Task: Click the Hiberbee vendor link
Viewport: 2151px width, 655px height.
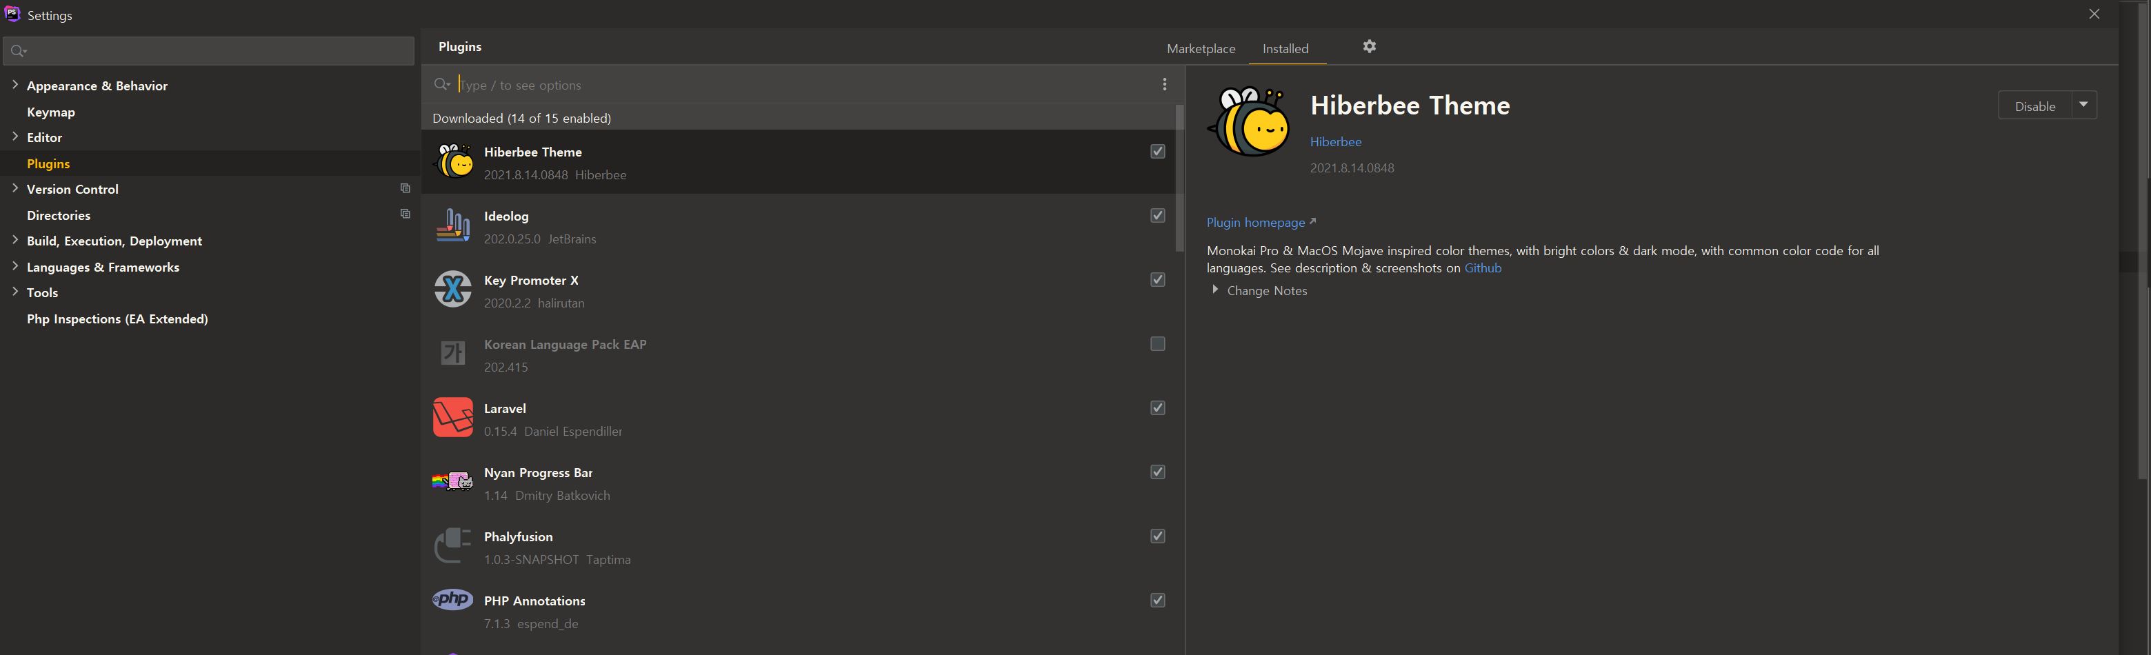Action: (1335, 142)
